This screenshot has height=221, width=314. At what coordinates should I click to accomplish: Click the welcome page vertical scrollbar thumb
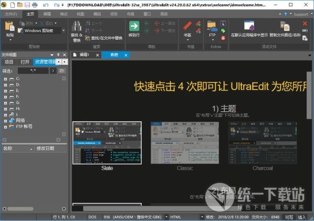[309, 96]
